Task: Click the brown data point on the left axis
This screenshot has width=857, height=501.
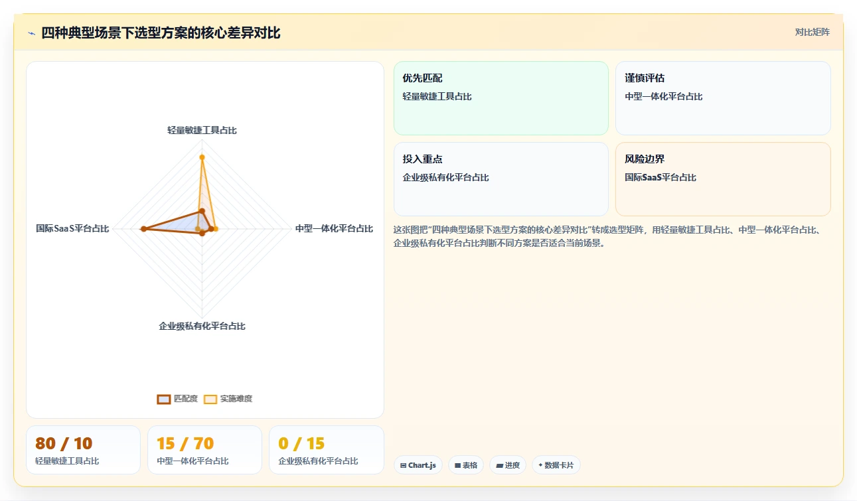Action: [x=143, y=229]
